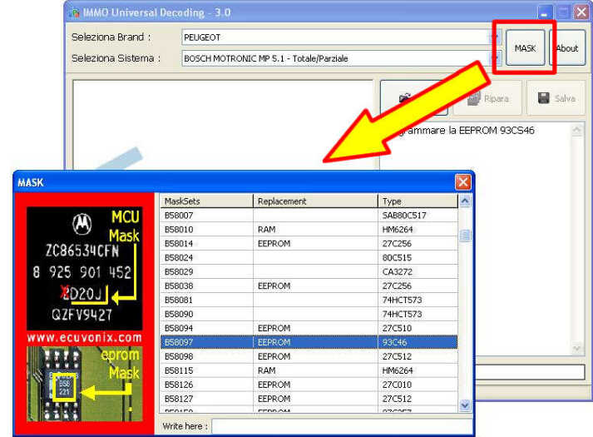593x437 pixels.
Task: Click the mask list scrollbar thumb
Action: pos(465,236)
